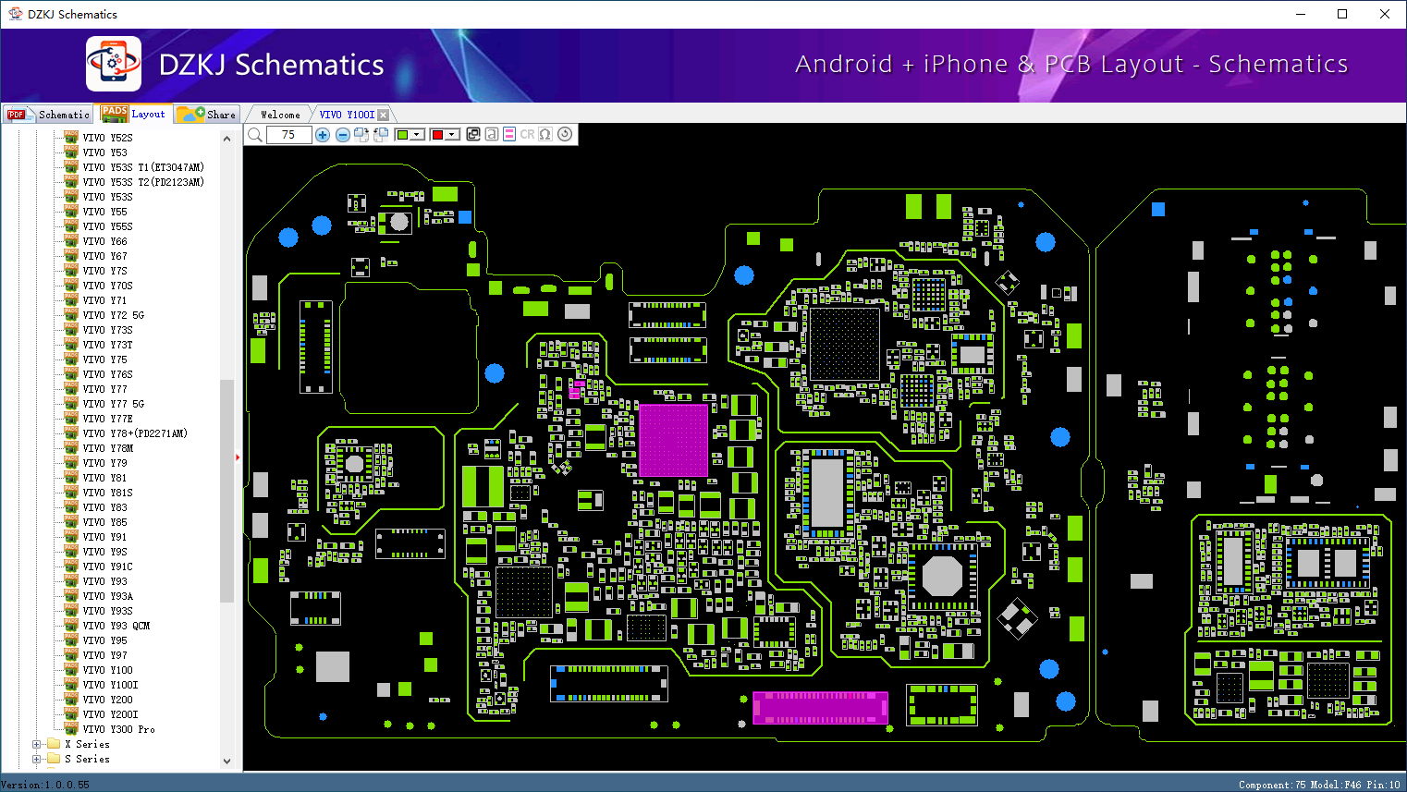Image resolution: width=1407 pixels, height=792 pixels.
Task: Click the S Series folder icon
Action: click(54, 759)
